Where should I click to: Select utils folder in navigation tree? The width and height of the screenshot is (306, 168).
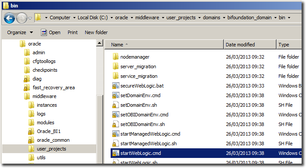tap(41, 157)
